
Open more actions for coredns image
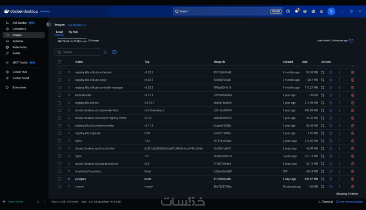point(339,126)
